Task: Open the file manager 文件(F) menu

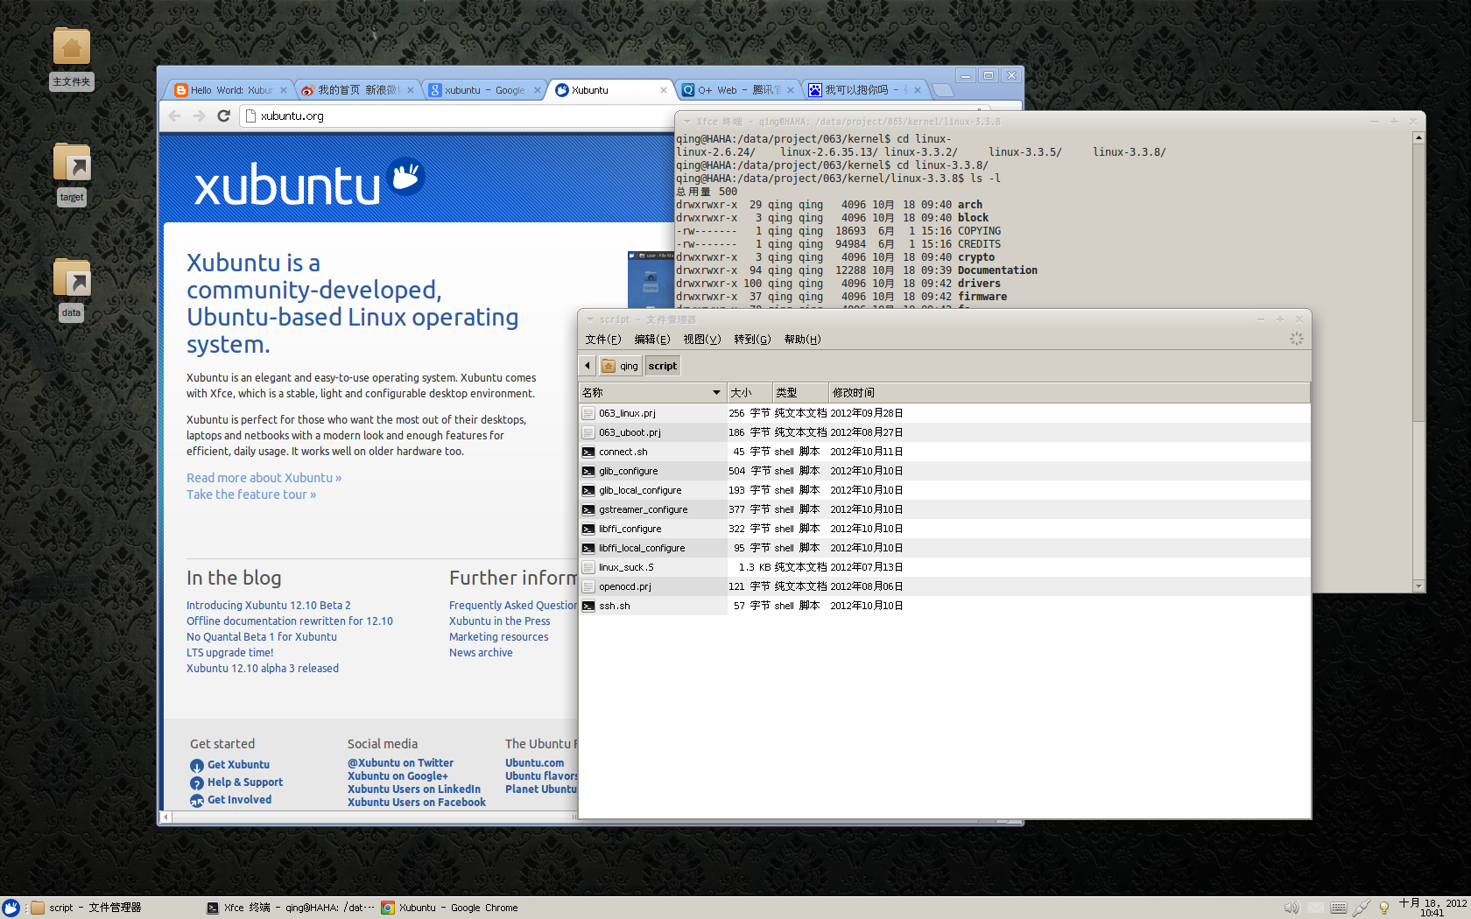Action: (x=603, y=340)
